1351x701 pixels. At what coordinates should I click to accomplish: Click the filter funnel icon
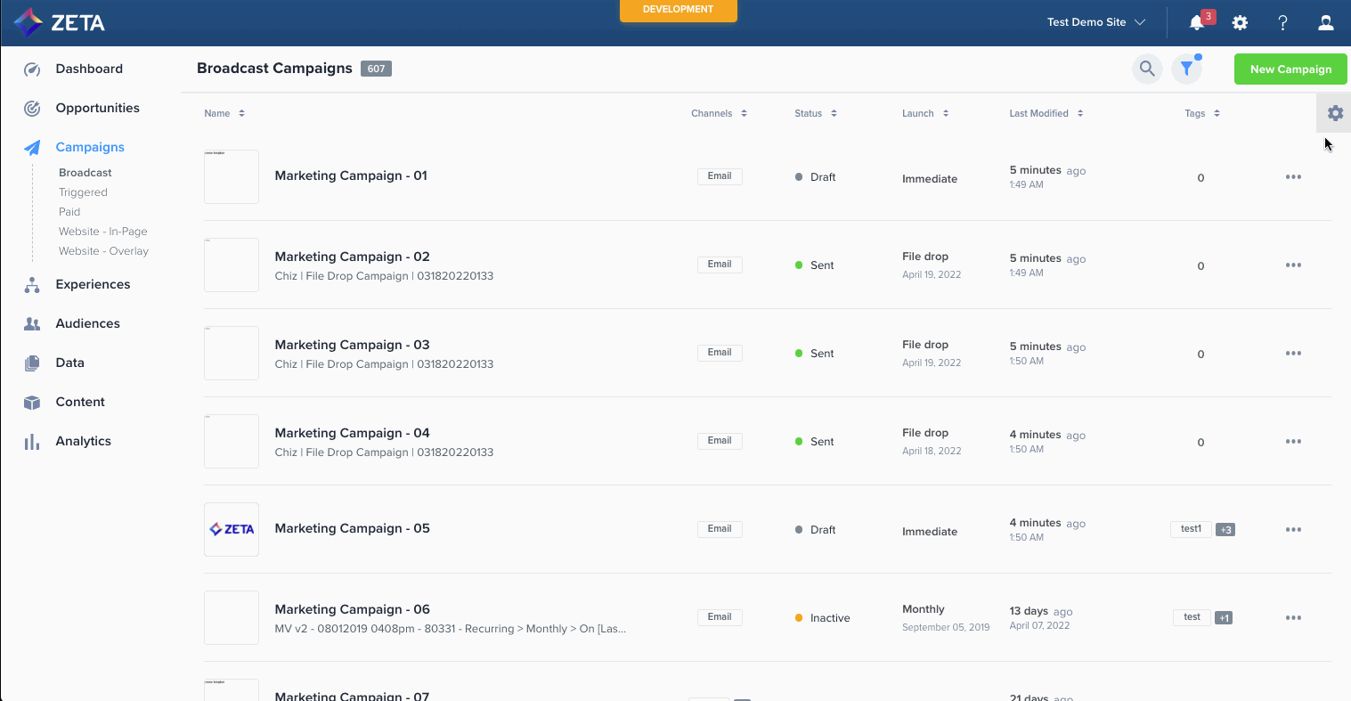point(1186,69)
